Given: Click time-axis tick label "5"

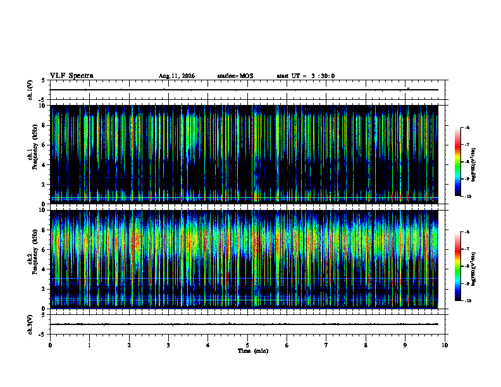Looking at the screenshot, I should (247, 345).
